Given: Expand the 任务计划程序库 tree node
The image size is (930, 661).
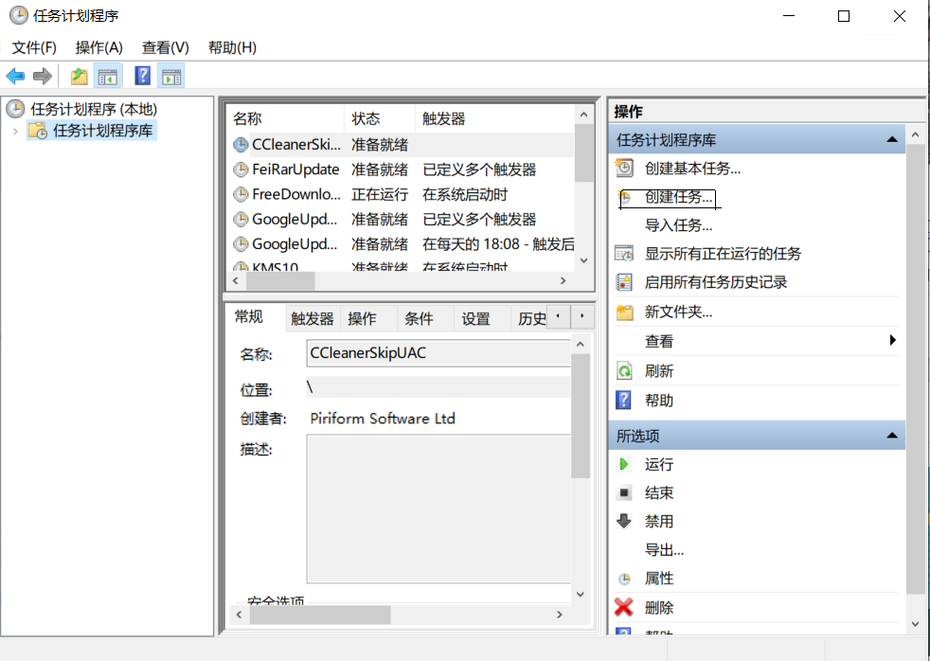Looking at the screenshot, I should (15, 131).
